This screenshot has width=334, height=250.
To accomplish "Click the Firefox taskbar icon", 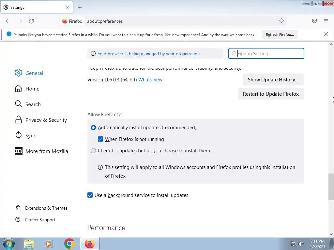I will (x=90, y=243).
